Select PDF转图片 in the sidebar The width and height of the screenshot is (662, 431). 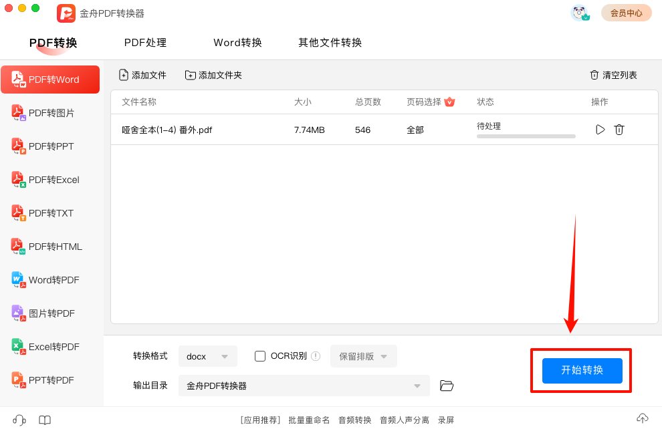click(51, 113)
